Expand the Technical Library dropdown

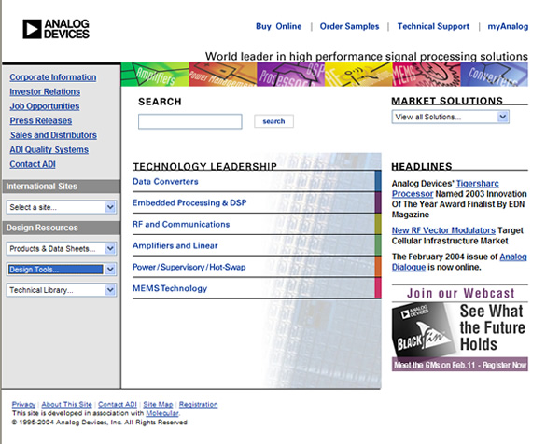(x=62, y=290)
